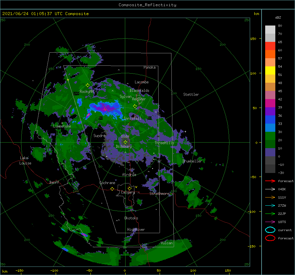295x275 pixels.
Task: Click the Airdrie town label
Action: 129,175
